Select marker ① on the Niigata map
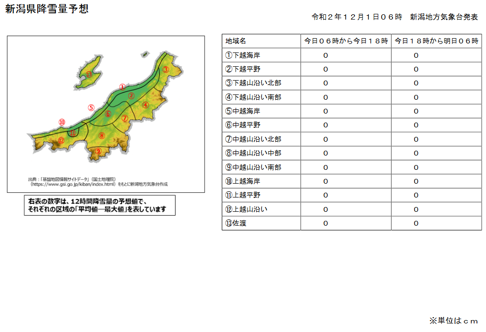 point(122,87)
